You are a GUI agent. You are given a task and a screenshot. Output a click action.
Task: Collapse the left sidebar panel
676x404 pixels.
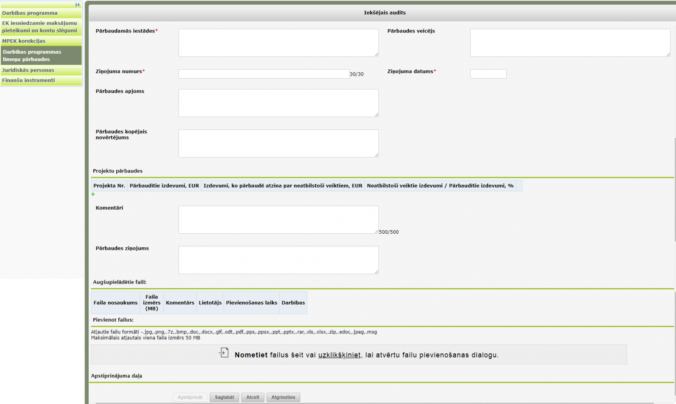[x=77, y=5]
